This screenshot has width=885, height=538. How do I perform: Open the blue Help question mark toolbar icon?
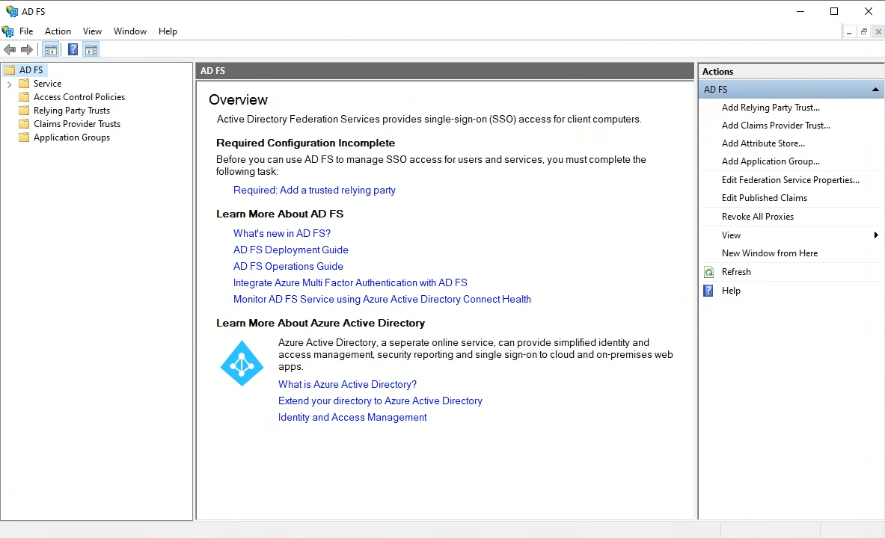[x=73, y=49]
